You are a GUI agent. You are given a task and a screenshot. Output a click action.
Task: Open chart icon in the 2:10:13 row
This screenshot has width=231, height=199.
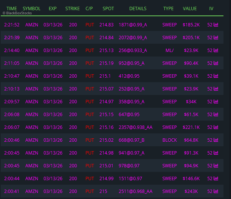coord(216,89)
